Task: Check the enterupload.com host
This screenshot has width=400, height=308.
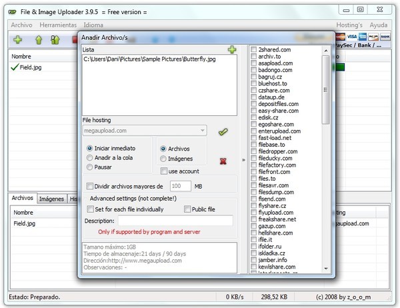Action: 253,131
